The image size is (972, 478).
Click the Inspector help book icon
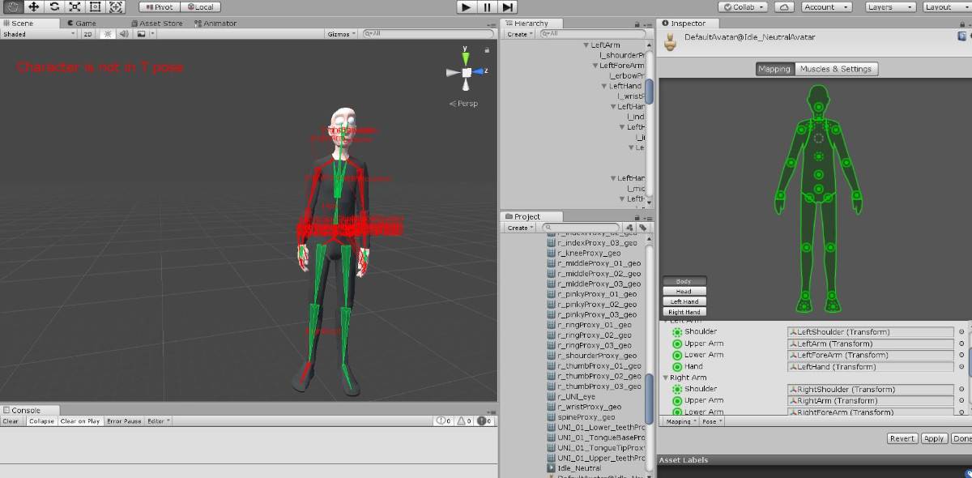[963, 36]
